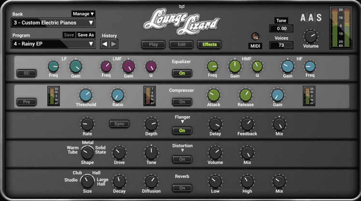The height and width of the screenshot is (201, 361).
Task: Switch to the Edit view
Action: (x=181, y=44)
